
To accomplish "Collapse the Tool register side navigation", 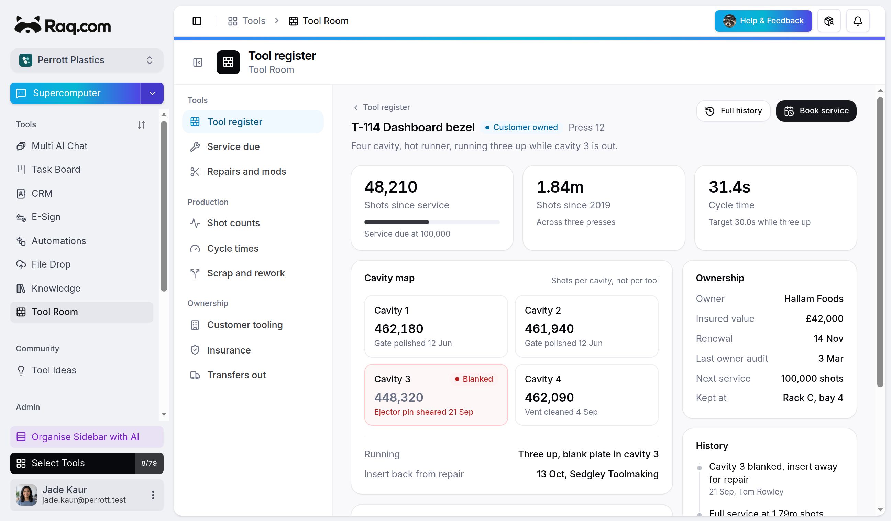I will pyautogui.click(x=198, y=62).
